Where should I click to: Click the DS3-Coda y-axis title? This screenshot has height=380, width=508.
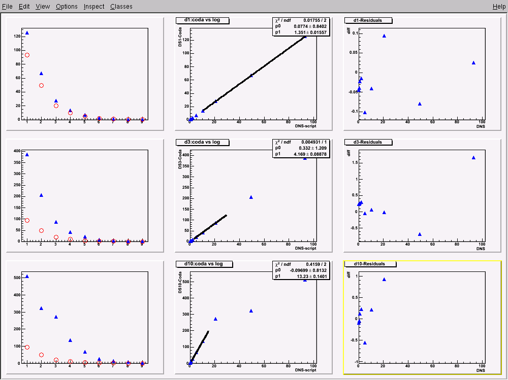pyautogui.click(x=180, y=159)
